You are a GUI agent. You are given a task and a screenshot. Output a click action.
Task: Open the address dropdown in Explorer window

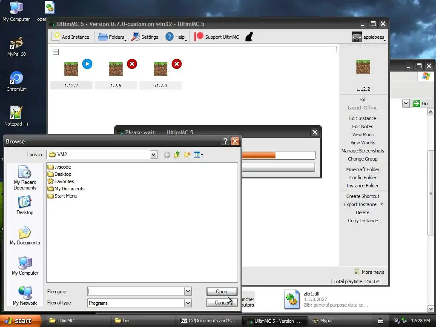pyautogui.click(x=406, y=103)
